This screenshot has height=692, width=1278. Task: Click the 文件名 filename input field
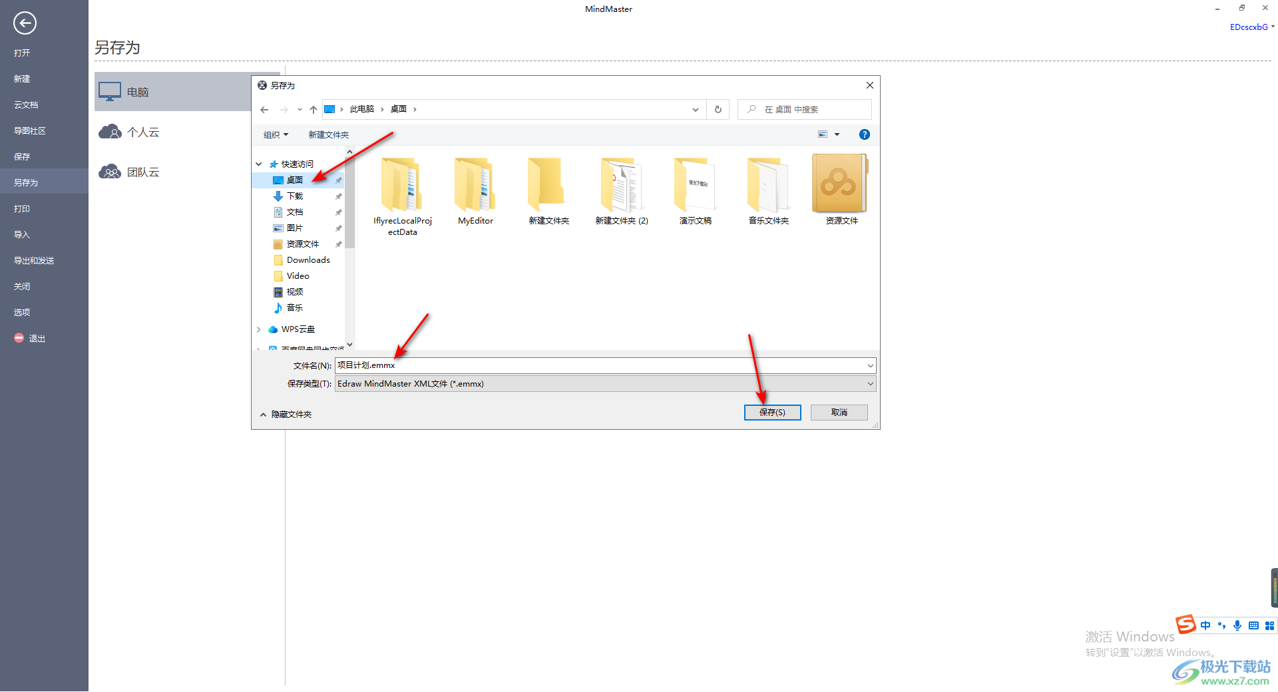pos(599,365)
